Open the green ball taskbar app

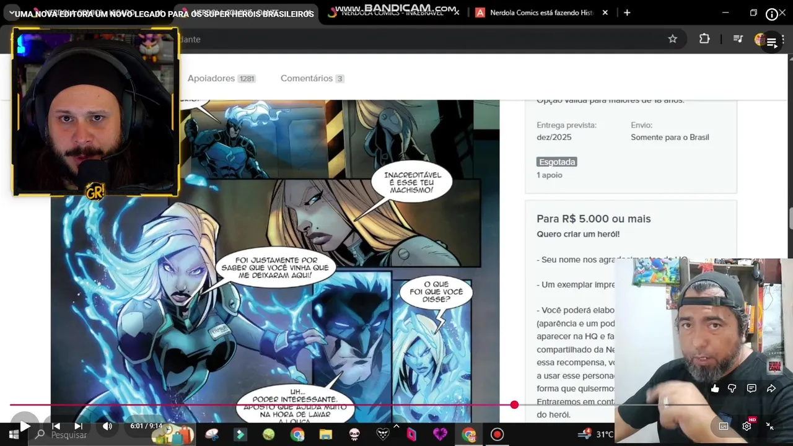(268, 435)
